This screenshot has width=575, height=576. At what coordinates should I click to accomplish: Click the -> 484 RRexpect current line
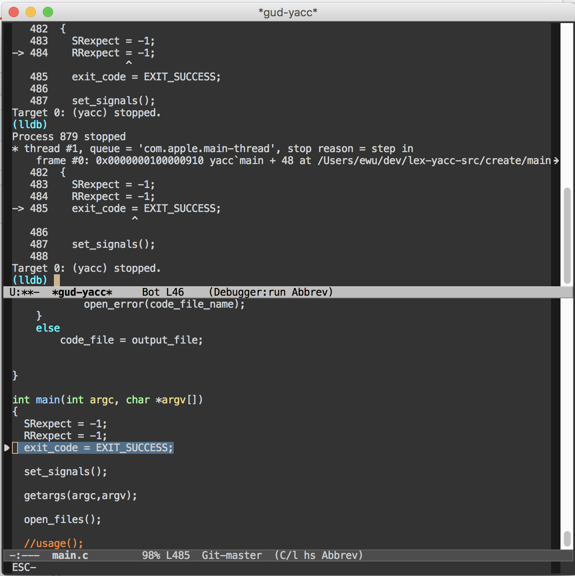click(x=83, y=53)
